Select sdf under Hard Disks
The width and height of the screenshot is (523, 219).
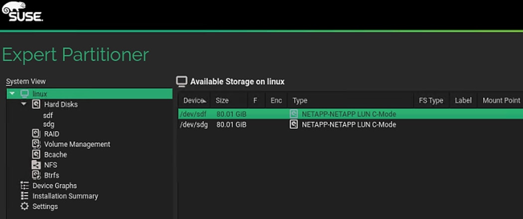[x=48, y=115]
